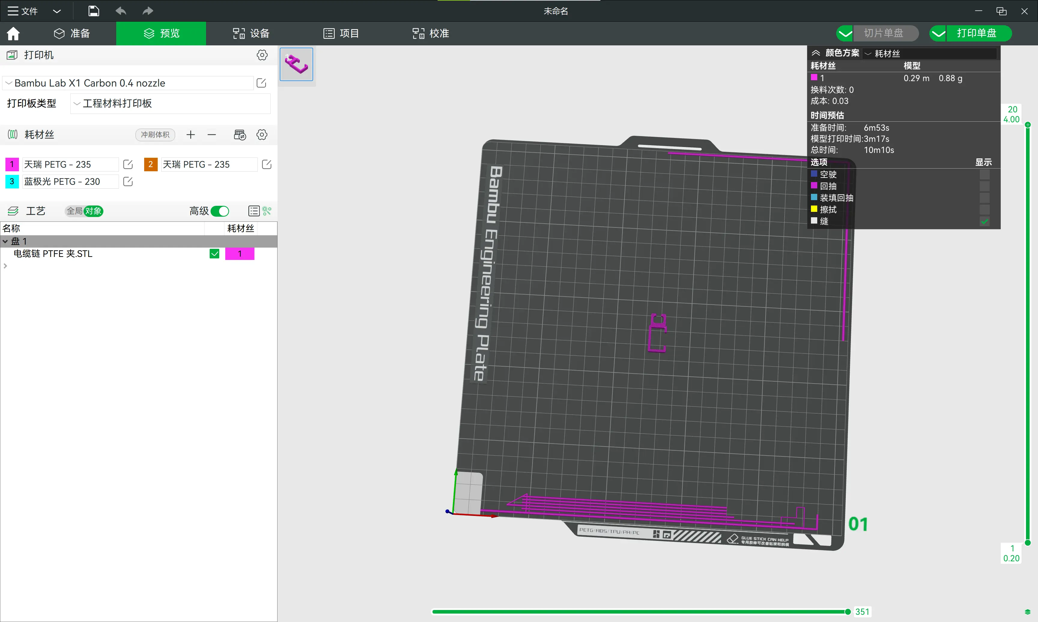Toggle 装填回抽 deretraction display checkbox

[x=985, y=198]
